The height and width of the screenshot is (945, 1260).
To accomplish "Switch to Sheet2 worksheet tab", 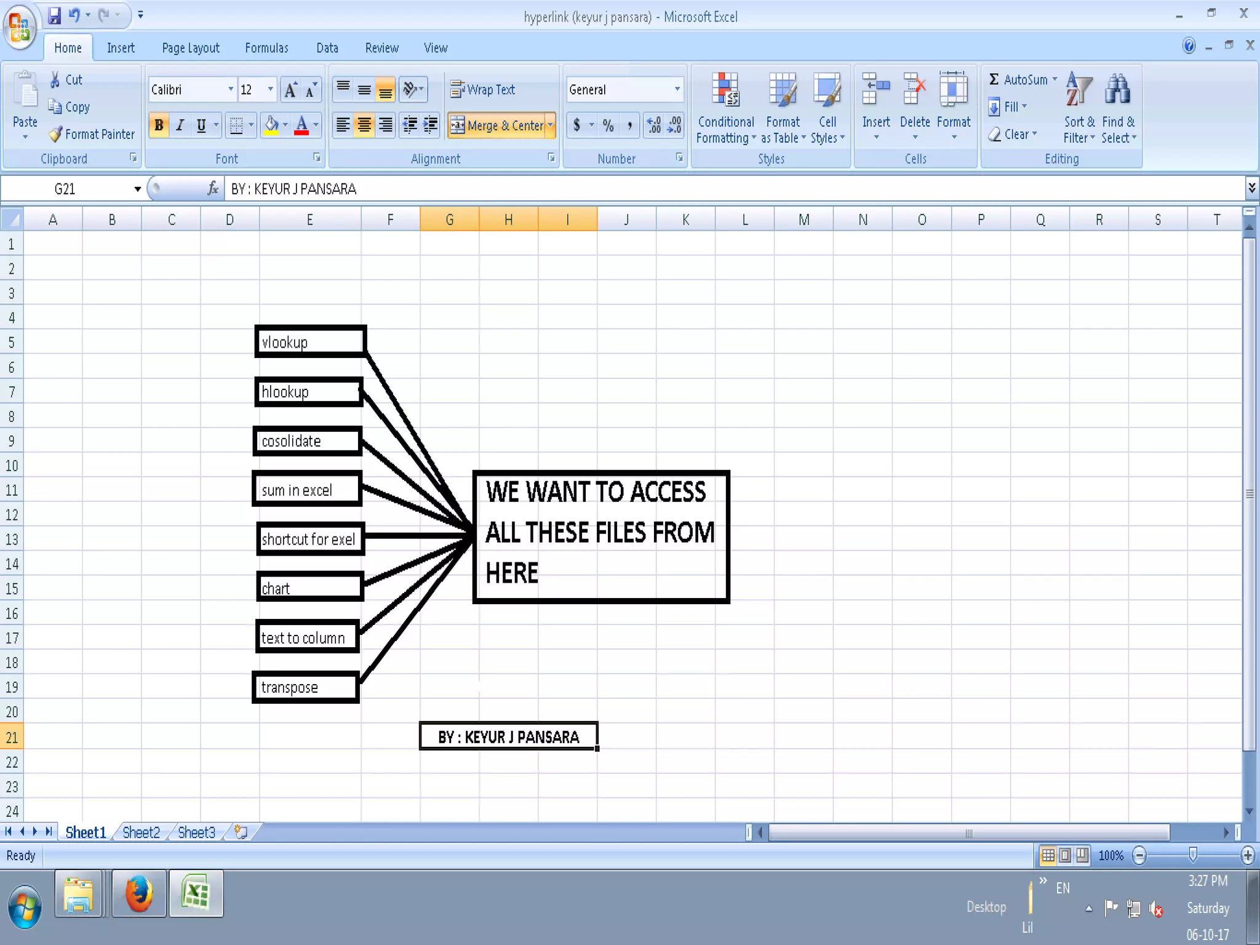I will click(x=141, y=832).
